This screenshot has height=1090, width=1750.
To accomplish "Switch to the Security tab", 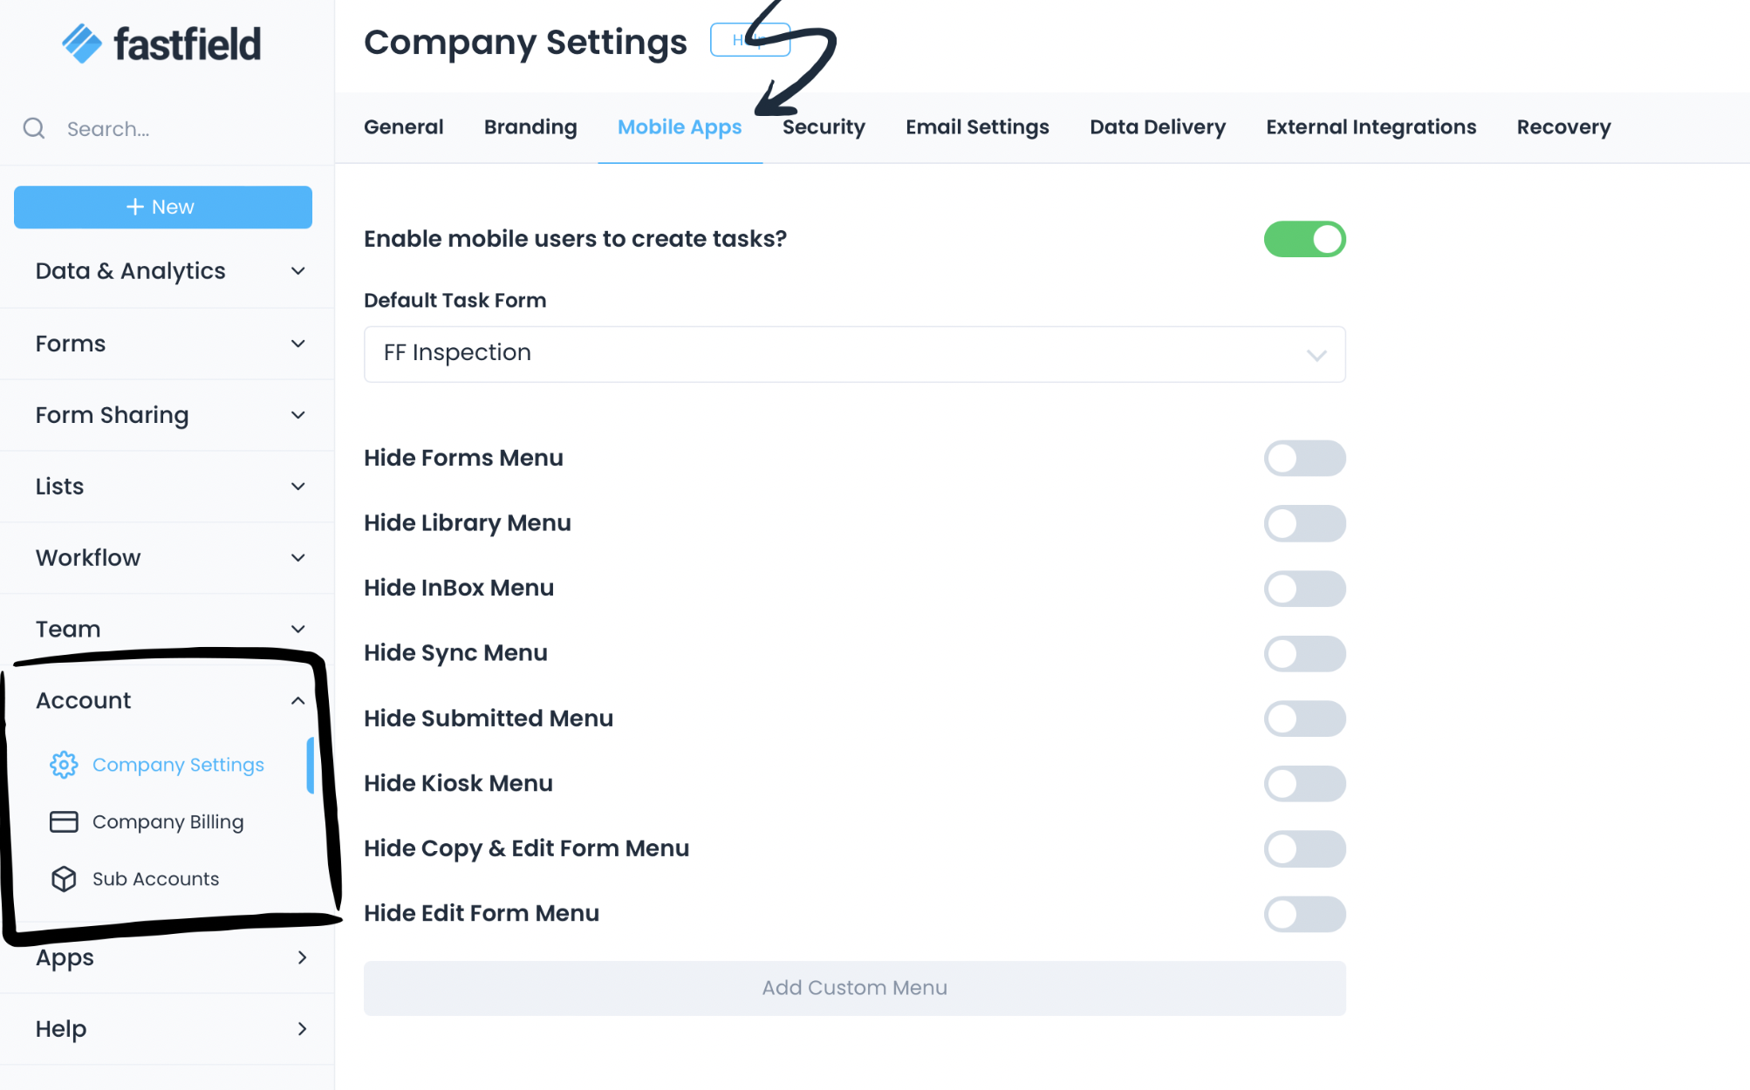I will 824,127.
